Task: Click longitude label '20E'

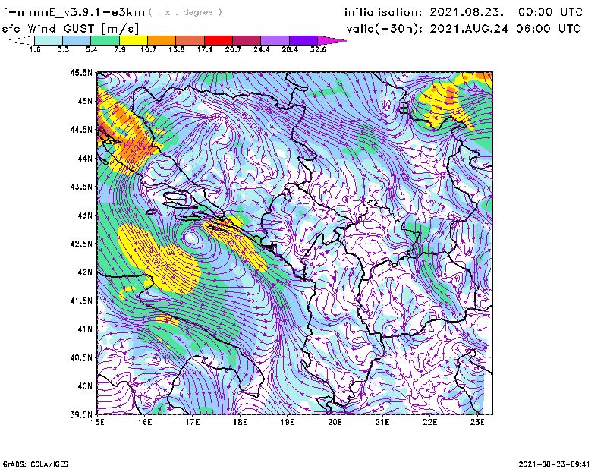Action: point(335,422)
